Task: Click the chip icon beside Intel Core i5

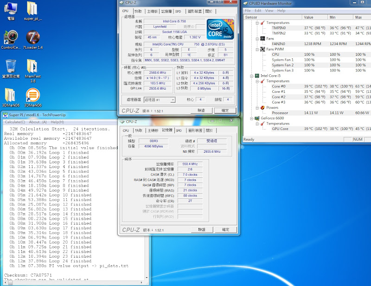Action: coord(257,76)
